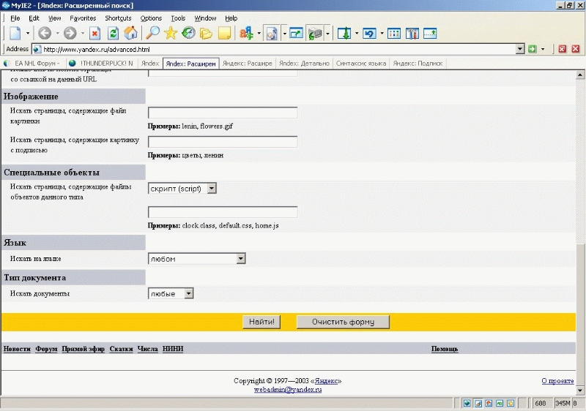Open the Tools menu
The width and height of the screenshot is (586, 411).
pos(178,18)
